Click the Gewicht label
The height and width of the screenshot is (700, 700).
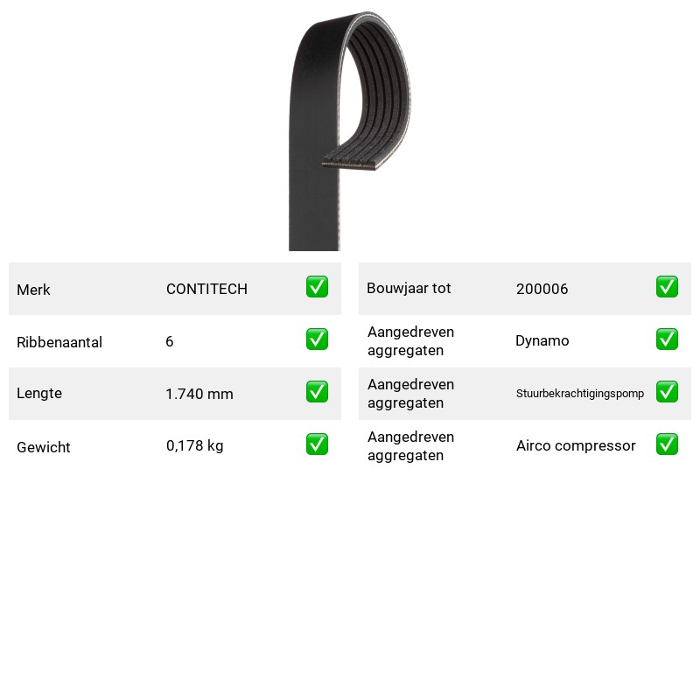pos(43,447)
